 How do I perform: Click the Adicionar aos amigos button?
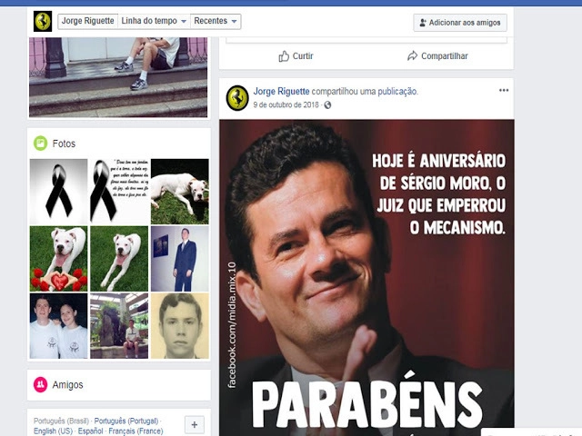460,22
